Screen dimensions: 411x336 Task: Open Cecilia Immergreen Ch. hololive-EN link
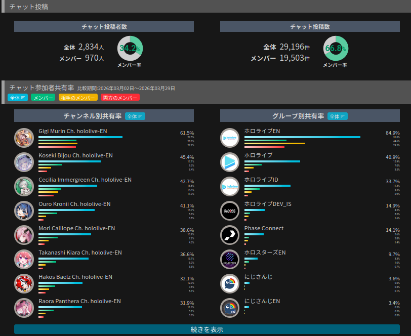coord(85,180)
